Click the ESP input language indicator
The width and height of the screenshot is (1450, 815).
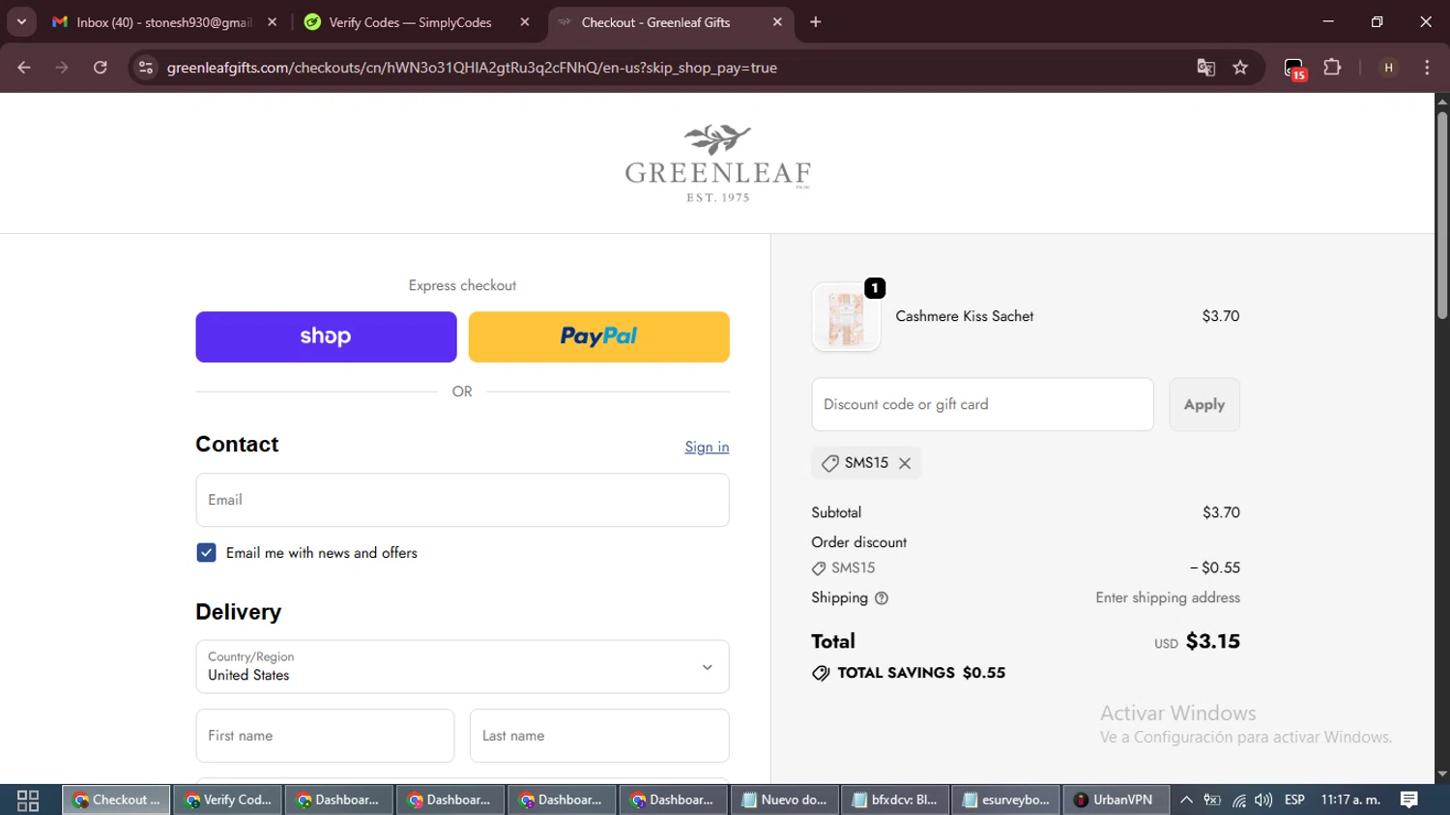point(1294,800)
